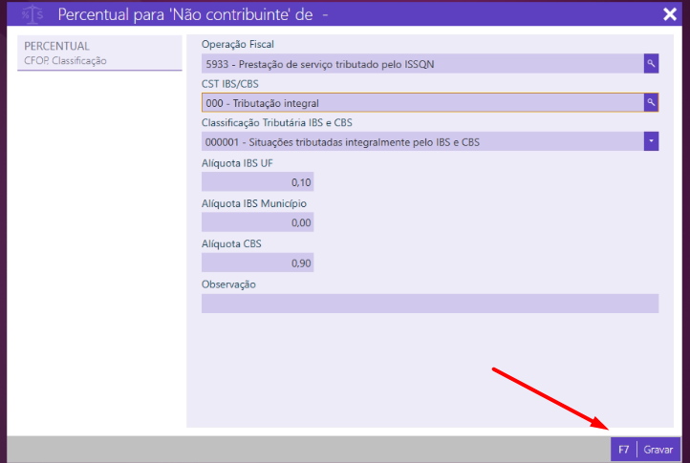Click the CFOP Classificação subtitle in sidebar

65,61
